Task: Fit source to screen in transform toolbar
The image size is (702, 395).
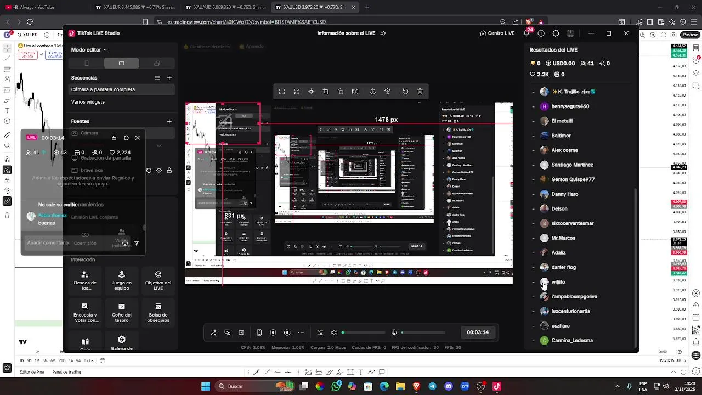Action: [x=282, y=92]
